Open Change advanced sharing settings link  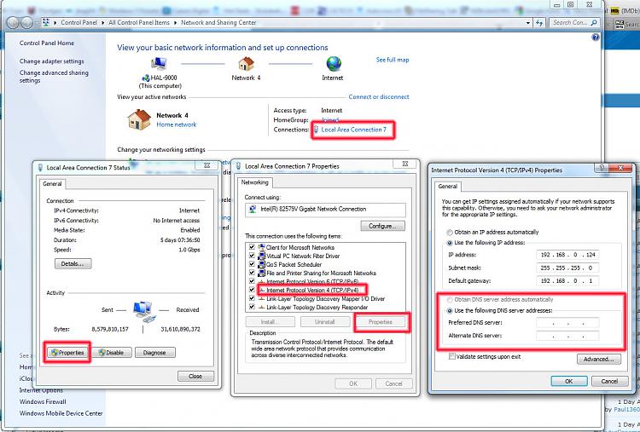54,77
